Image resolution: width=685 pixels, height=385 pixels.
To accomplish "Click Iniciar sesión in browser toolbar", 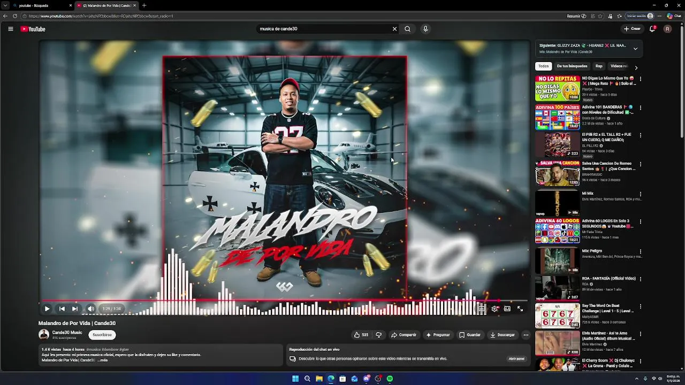I will coord(640,16).
